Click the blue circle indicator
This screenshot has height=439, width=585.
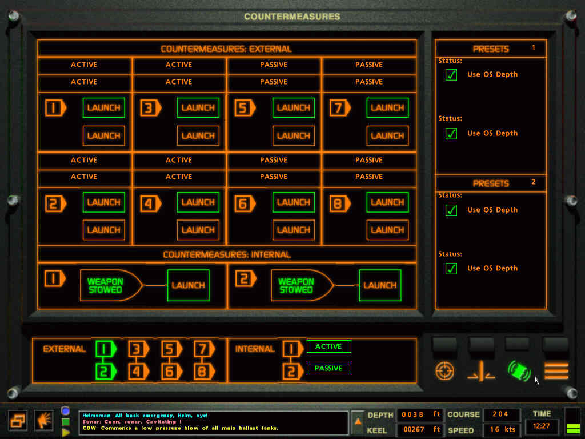[x=66, y=411]
